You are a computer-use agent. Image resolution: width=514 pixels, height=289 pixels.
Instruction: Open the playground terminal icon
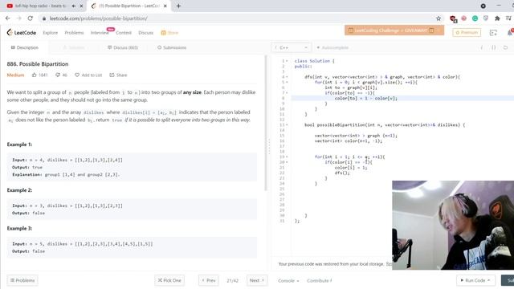coord(493,32)
